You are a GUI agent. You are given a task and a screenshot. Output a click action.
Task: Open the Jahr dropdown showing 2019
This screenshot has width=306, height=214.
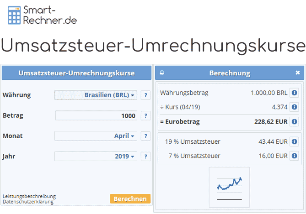coord(96,157)
